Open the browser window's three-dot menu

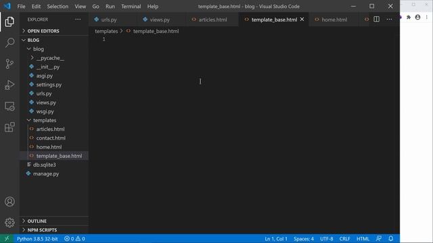[427, 18]
